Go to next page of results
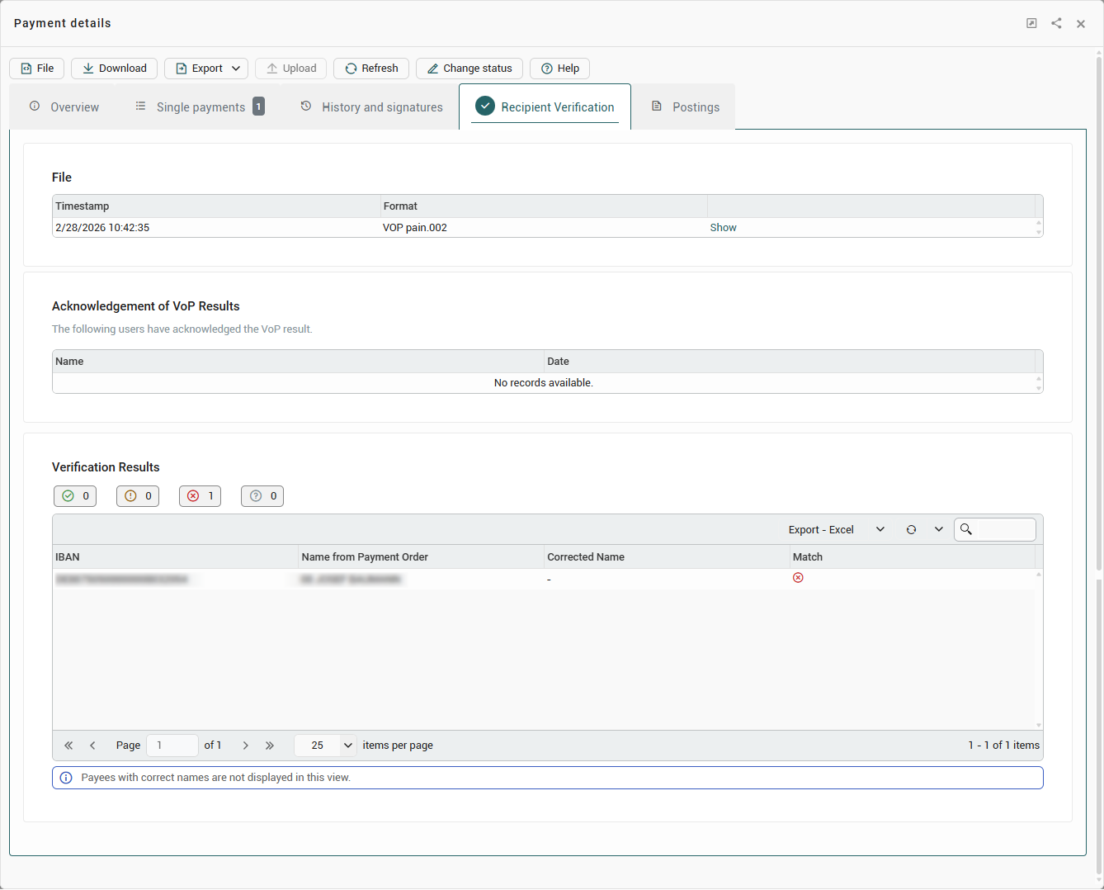The height and width of the screenshot is (890, 1104). coord(245,746)
